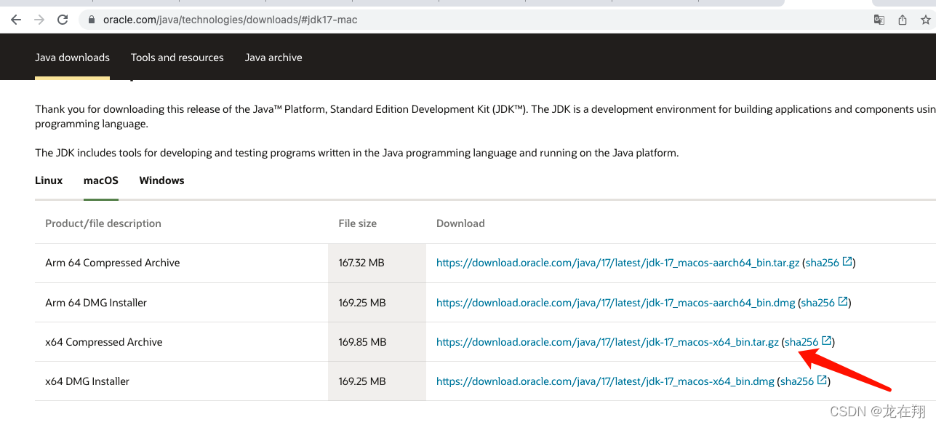The image size is (936, 425).
Task: Reload the page with refresh icon
Action: coord(63,20)
